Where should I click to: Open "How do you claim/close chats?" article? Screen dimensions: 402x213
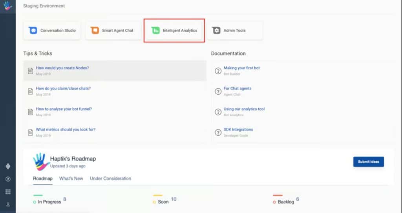point(63,88)
